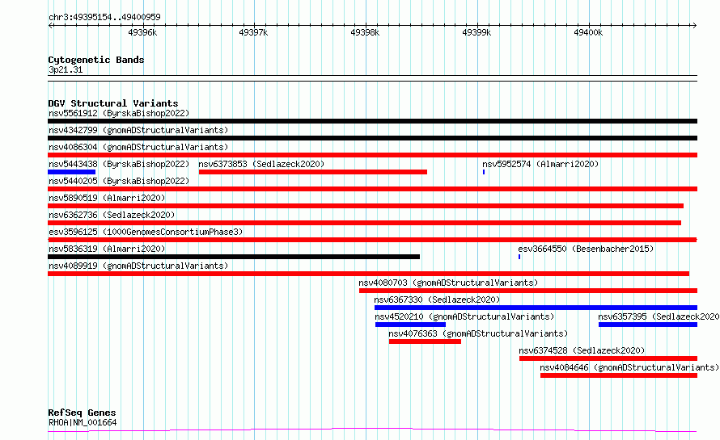Open esv3664550 (Besenbacher2015) label
The height and width of the screenshot is (440, 720).
coord(586,249)
